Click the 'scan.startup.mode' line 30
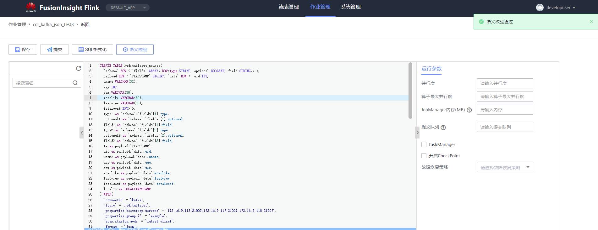The height and width of the screenshot is (230, 598). point(139,221)
